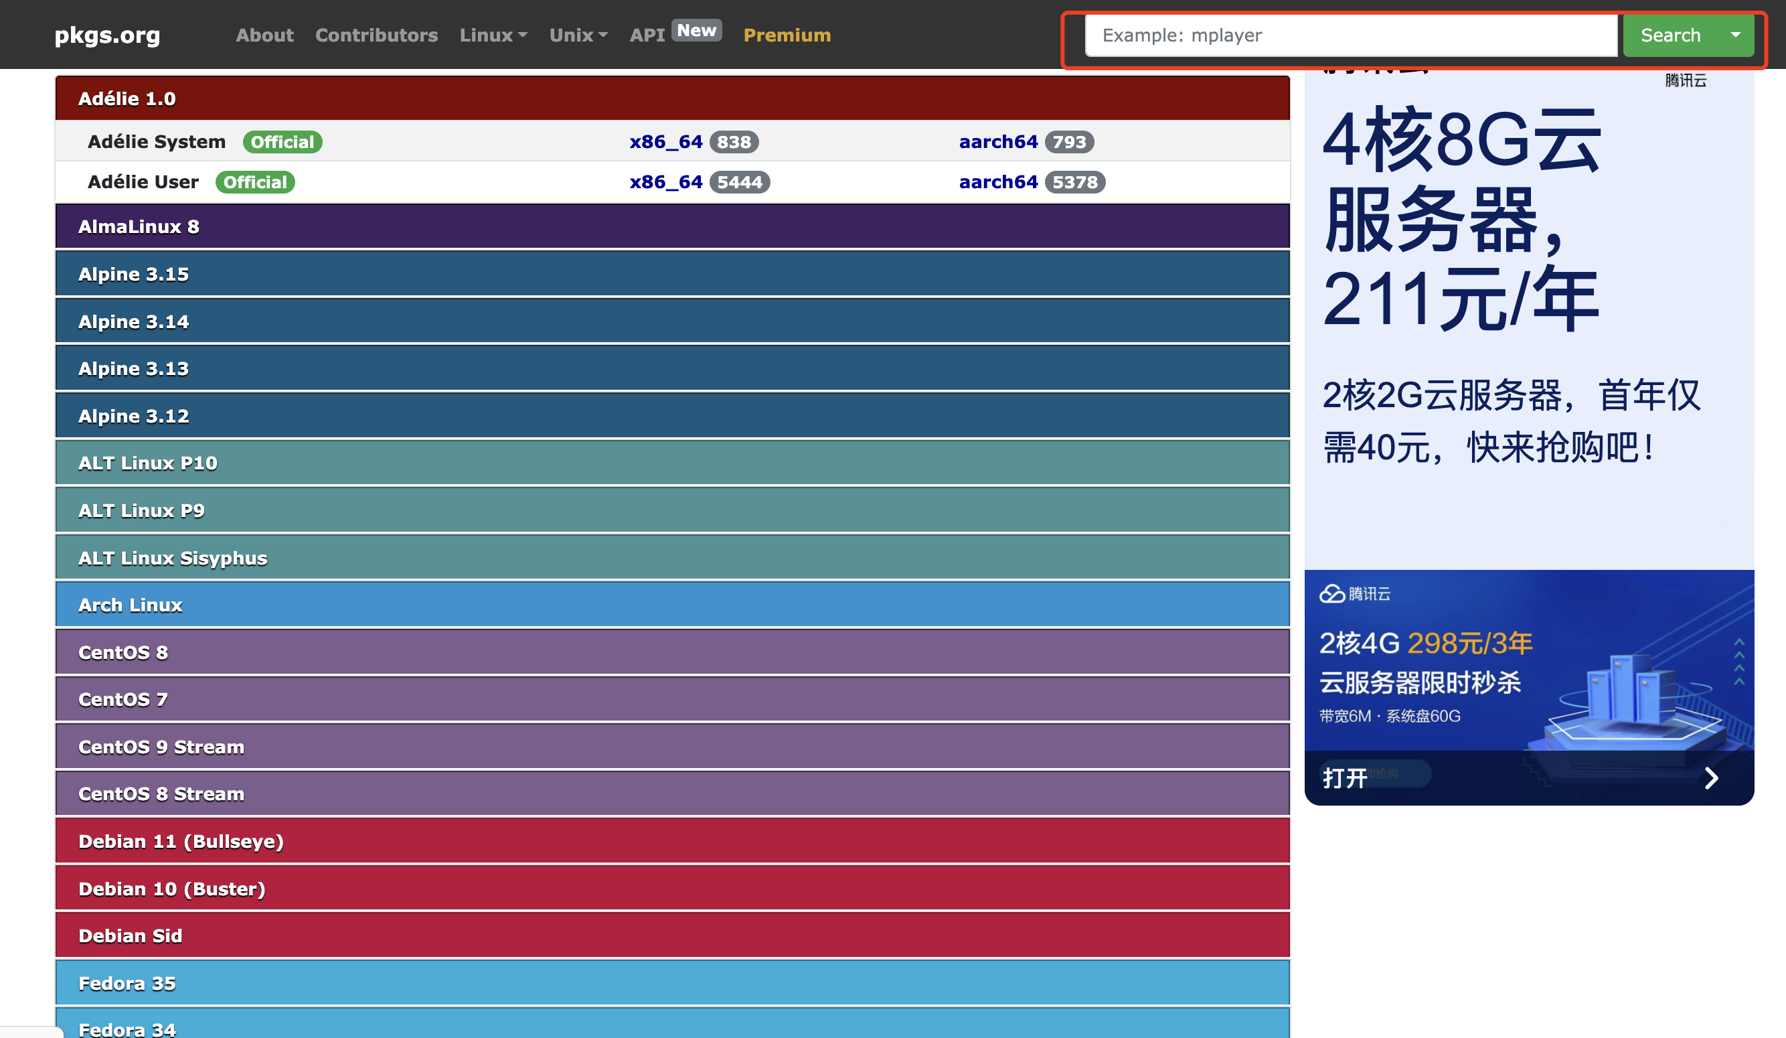Click aarch64 link for Adélie User
Image resolution: width=1786 pixels, height=1038 pixels.
pyautogui.click(x=999, y=182)
